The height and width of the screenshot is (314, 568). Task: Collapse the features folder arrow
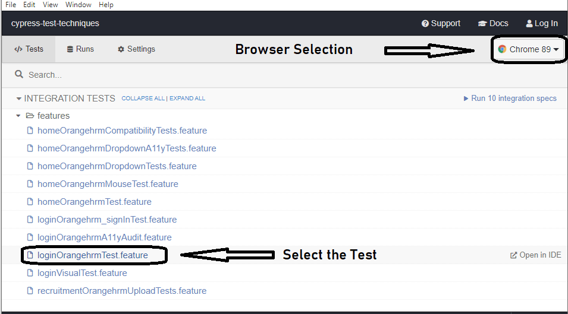18,116
